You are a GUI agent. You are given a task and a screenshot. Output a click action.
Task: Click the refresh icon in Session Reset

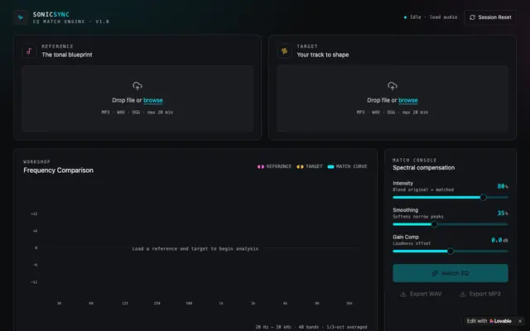coord(472,17)
